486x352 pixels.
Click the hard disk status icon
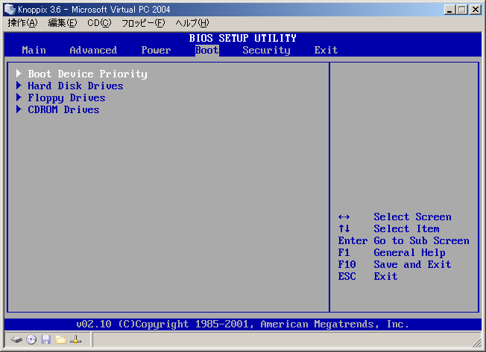[16, 339]
